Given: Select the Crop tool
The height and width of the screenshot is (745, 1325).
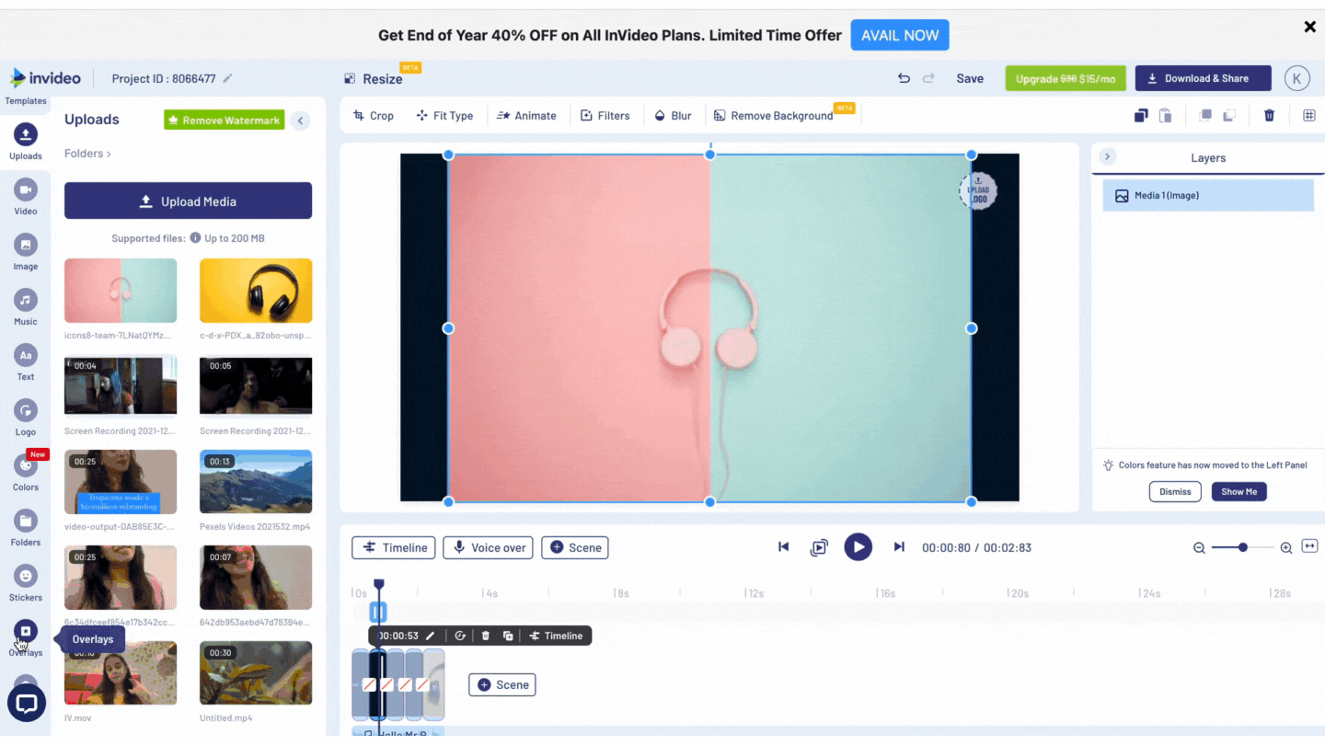Looking at the screenshot, I should pyautogui.click(x=374, y=116).
